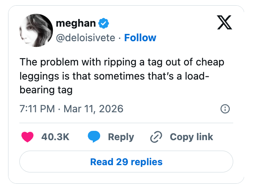This screenshot has height=189, width=255.
Task: Open the tweet by clicking its body text
Action: (121, 76)
